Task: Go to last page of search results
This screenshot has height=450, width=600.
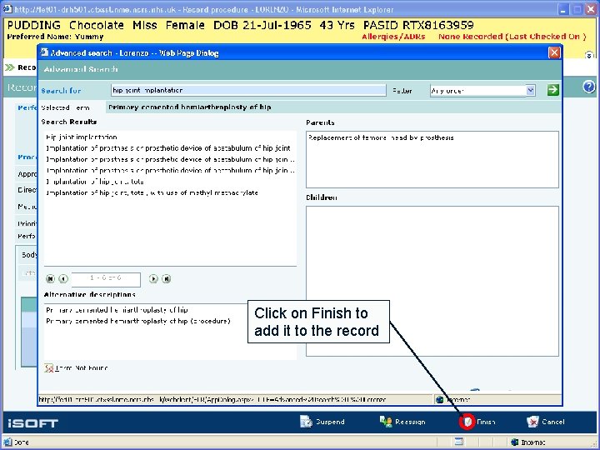Action: [166, 278]
